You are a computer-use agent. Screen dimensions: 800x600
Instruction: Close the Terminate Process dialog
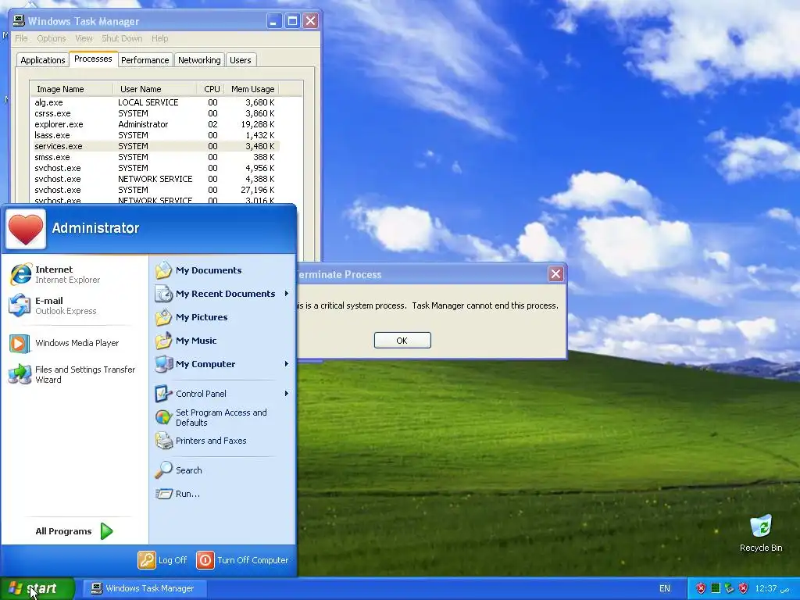pyautogui.click(x=555, y=274)
